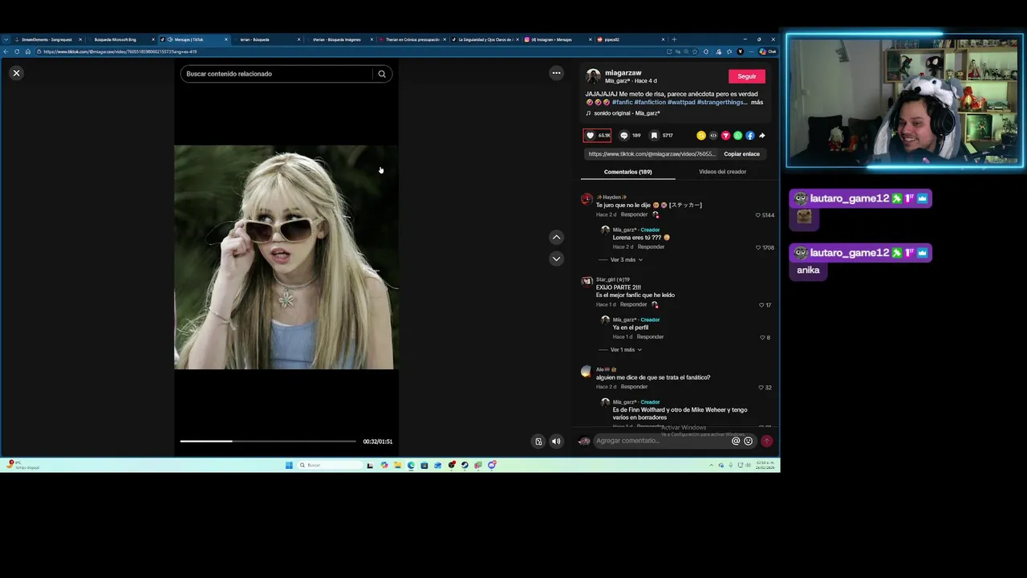Open 'sonido original - Mia_garz' sound link
The height and width of the screenshot is (578, 1027).
click(x=626, y=113)
